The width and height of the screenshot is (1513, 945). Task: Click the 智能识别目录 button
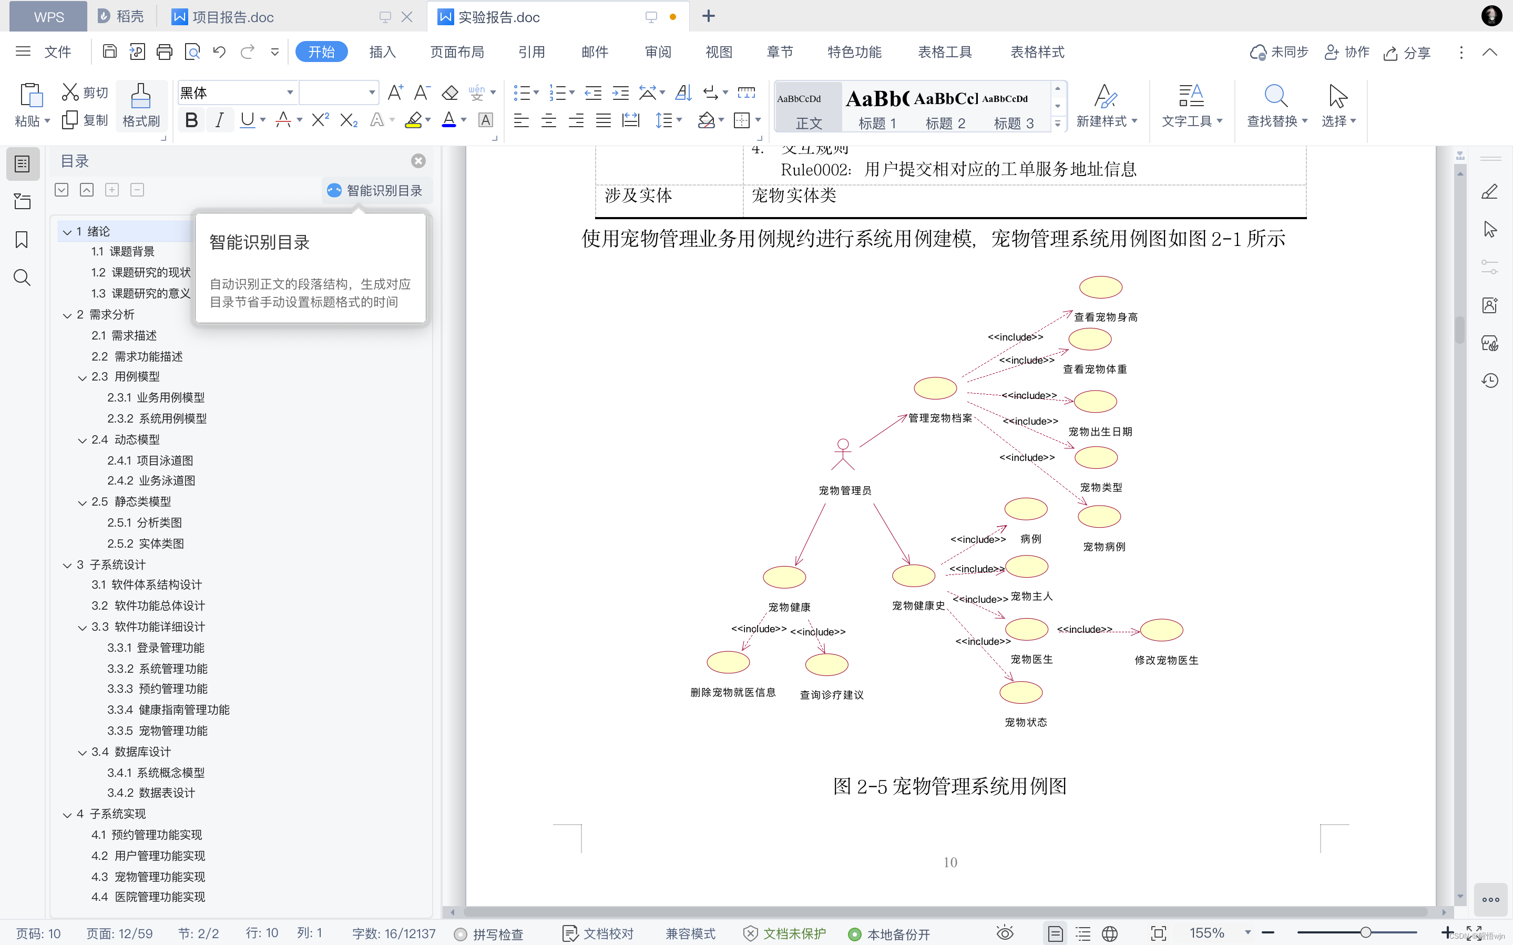pos(375,190)
